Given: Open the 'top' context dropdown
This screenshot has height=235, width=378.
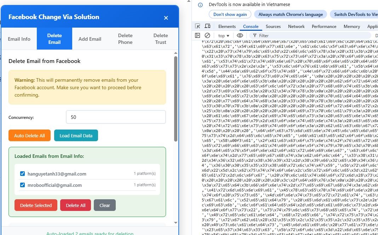Looking at the screenshot, I should (x=224, y=36).
